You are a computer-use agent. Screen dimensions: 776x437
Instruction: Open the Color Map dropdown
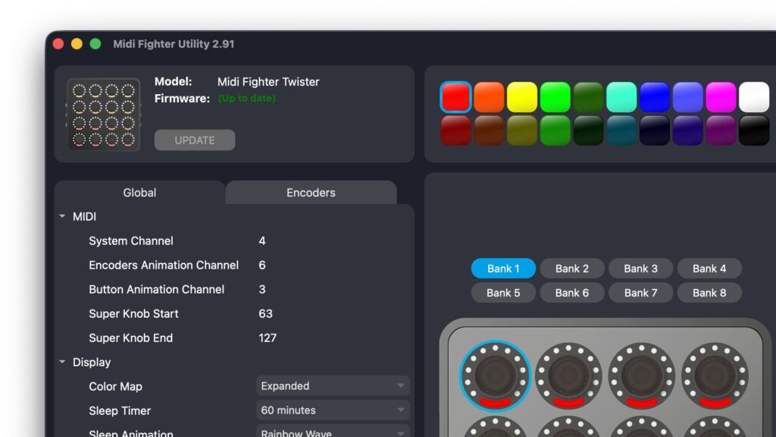click(333, 386)
